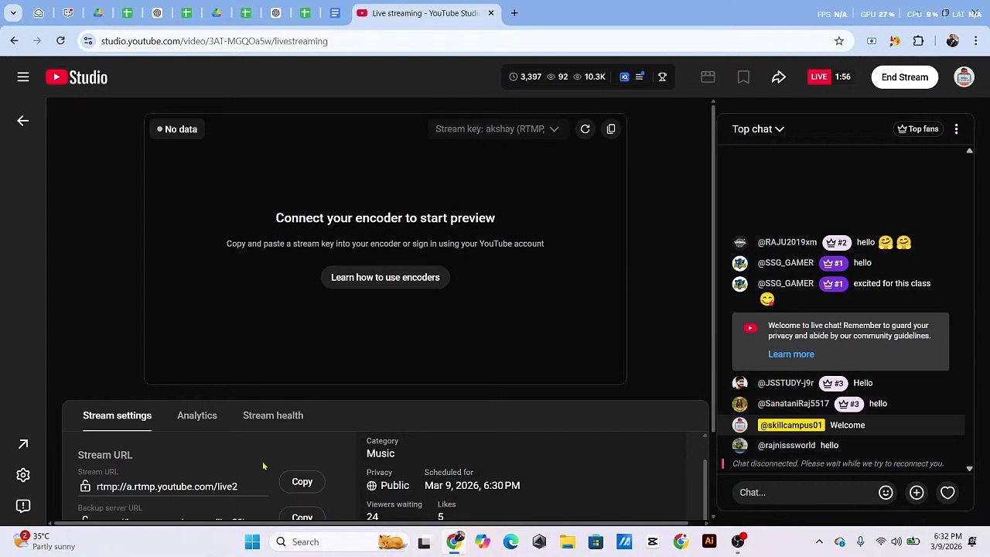Open the Top fans button
This screenshot has width=990, height=557.
(918, 129)
